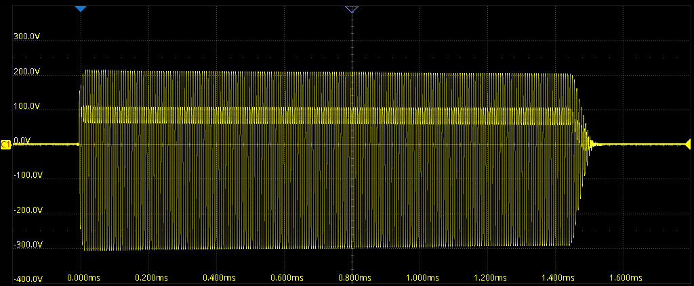Click the 300.0V vertical scale label
Viewport: 694px width, 286px height.
coord(27,37)
